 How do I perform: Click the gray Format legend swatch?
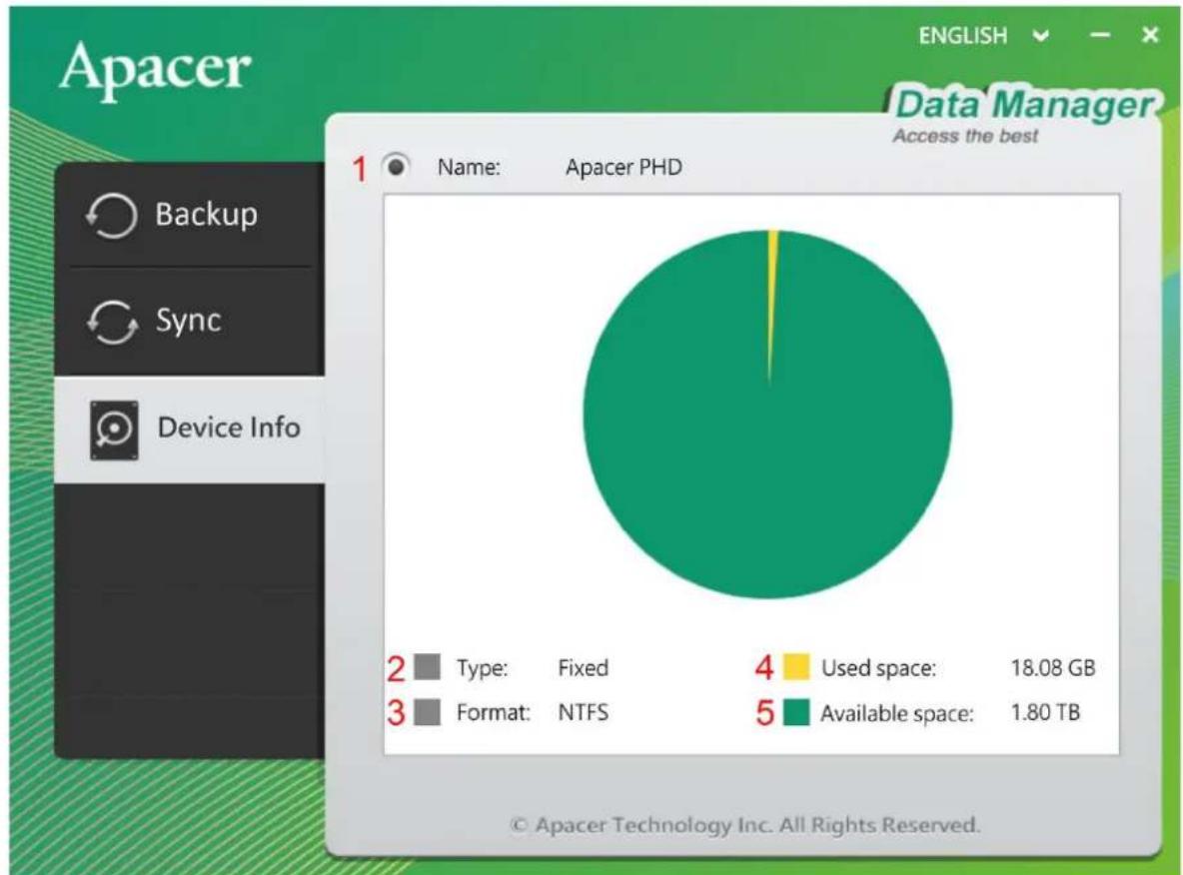point(428,712)
